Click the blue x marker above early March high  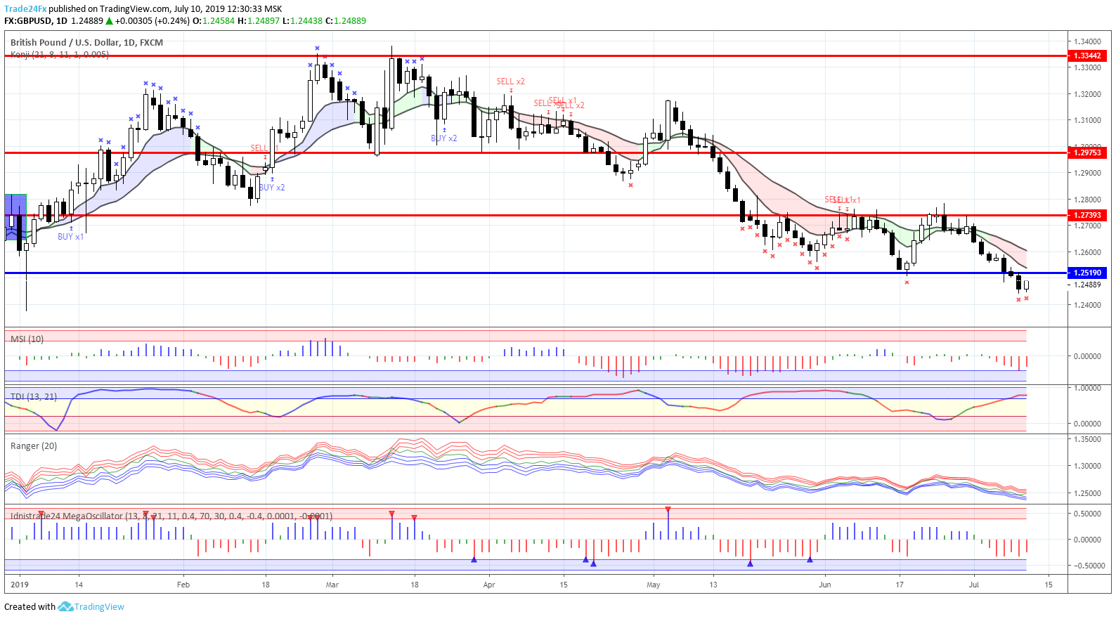[x=317, y=48]
